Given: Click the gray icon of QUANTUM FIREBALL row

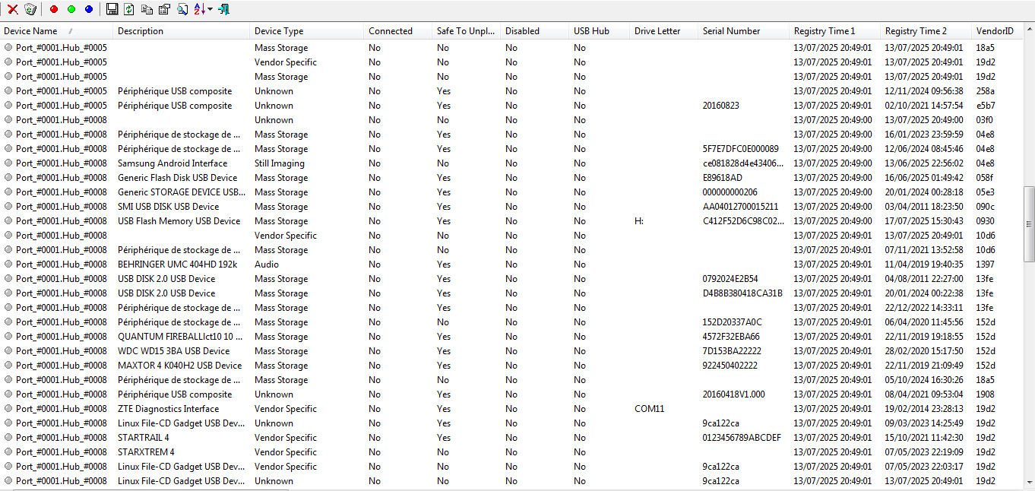Looking at the screenshot, I should click(8, 337).
